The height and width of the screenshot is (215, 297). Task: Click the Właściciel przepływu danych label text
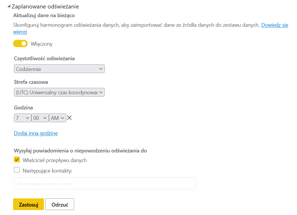[x=54, y=160]
